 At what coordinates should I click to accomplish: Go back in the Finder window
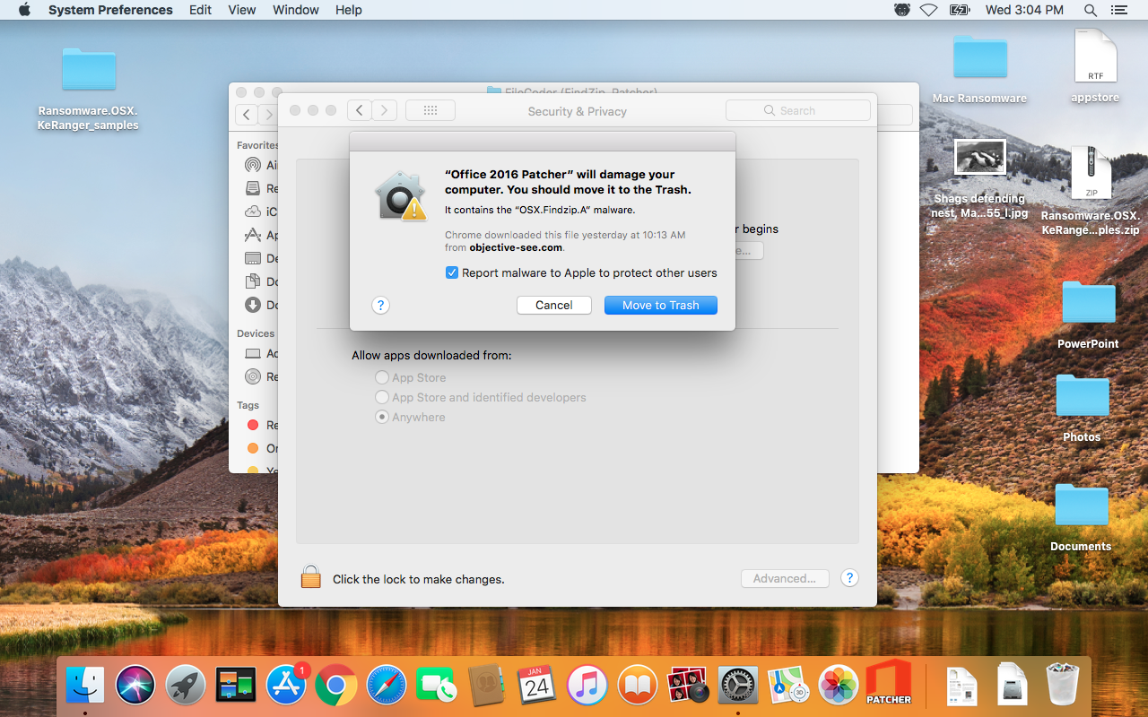point(247,114)
